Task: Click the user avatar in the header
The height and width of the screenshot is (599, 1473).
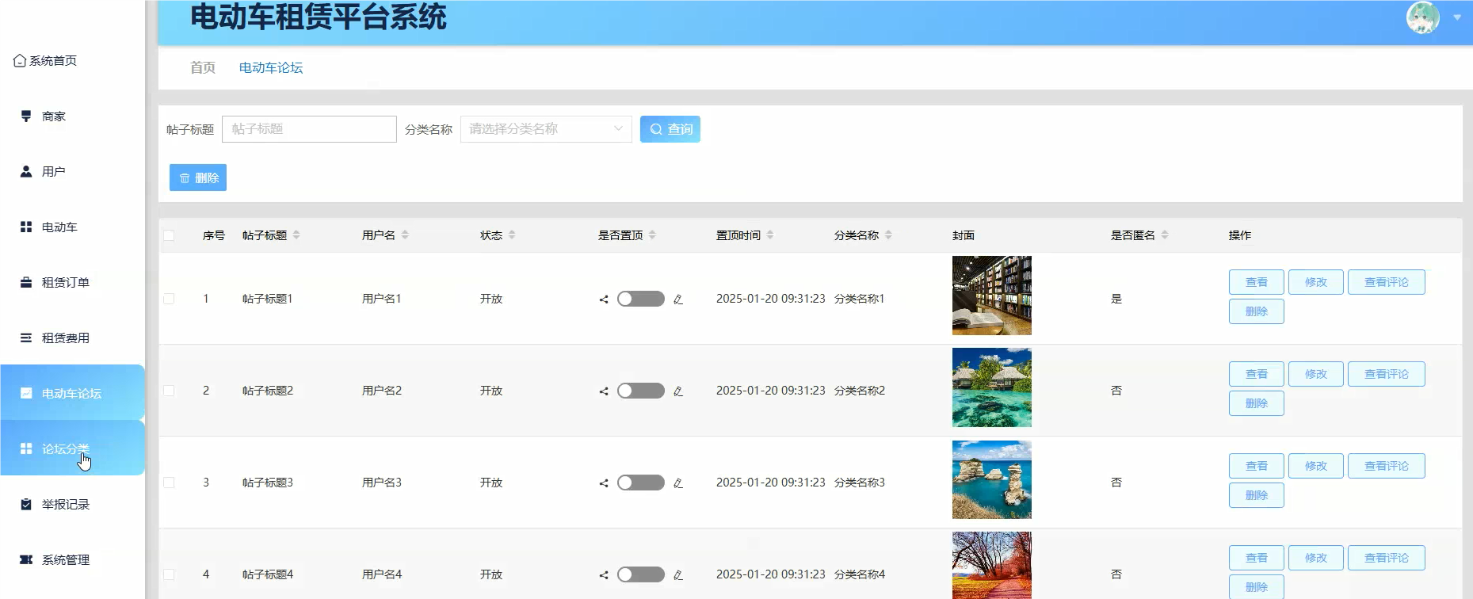Action: [x=1423, y=17]
